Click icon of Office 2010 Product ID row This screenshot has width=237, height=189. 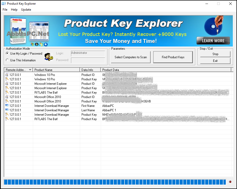click(x=7, y=97)
